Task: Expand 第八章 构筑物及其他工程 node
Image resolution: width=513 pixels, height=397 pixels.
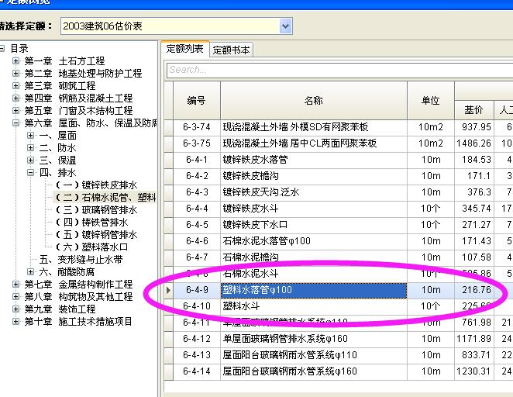Action: [x=15, y=296]
